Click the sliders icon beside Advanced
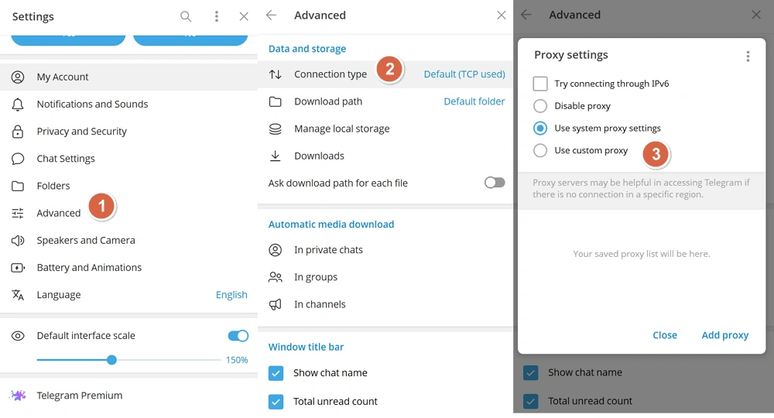The image size is (774, 418). point(18,213)
